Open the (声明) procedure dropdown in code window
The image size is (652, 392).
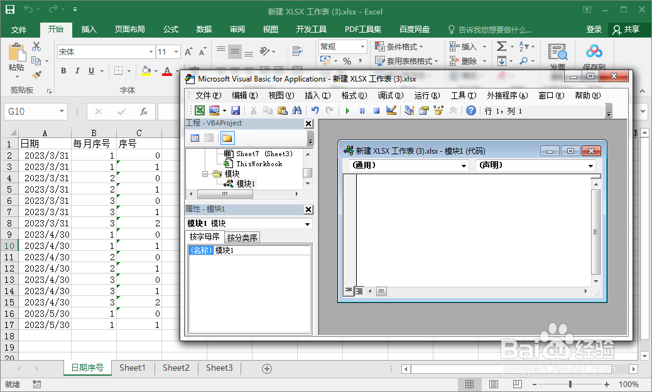[x=590, y=166]
